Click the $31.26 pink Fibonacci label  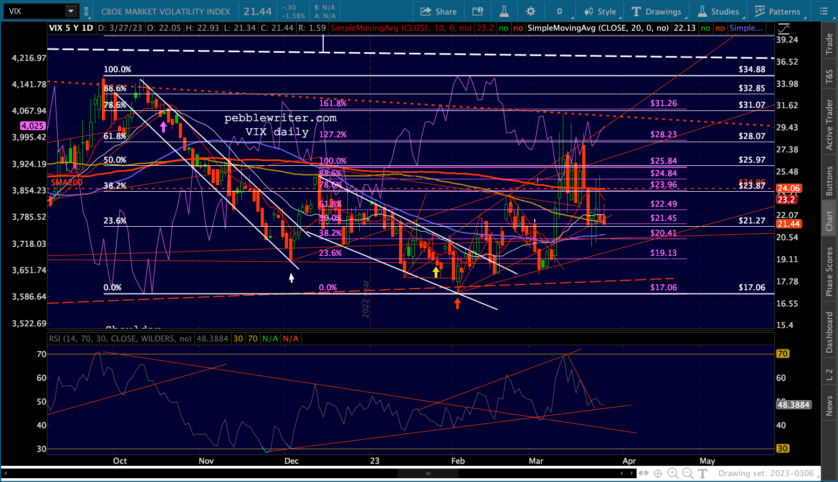[x=664, y=103]
